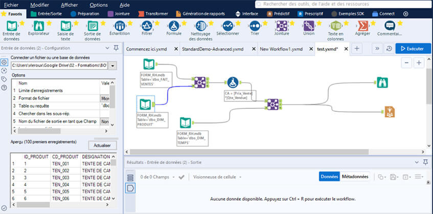The height and width of the screenshot is (214, 433).
Task: Click the Agréger summarize tool icon
Action: [363, 26]
